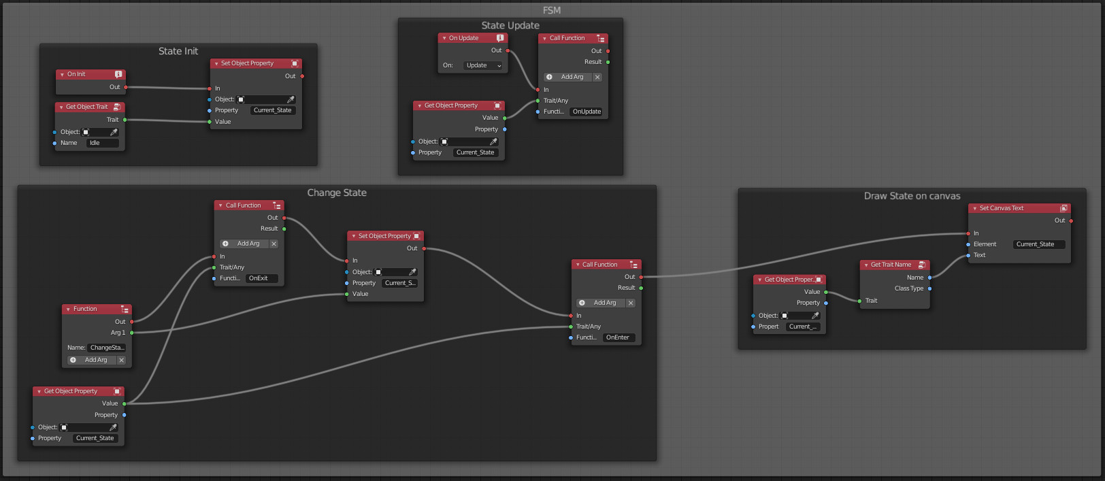The width and height of the screenshot is (1105, 481).
Task: Click State Init Set Object Property header icon
Action: click(x=295, y=63)
